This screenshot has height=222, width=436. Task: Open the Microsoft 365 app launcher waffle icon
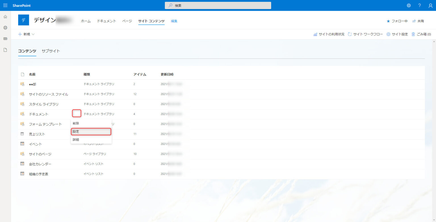point(5,5)
